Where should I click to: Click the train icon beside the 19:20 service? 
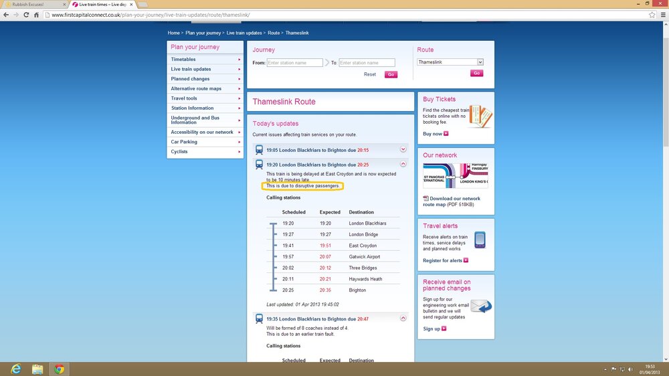(259, 165)
